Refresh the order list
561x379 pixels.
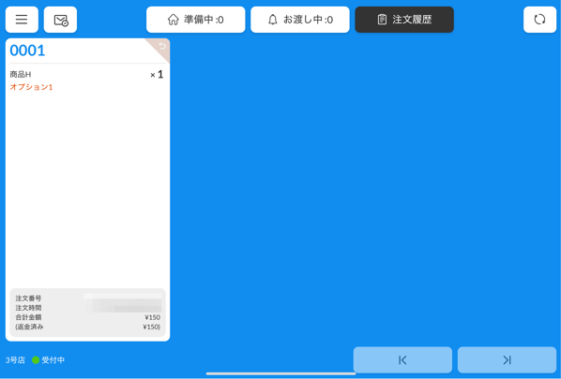539,20
